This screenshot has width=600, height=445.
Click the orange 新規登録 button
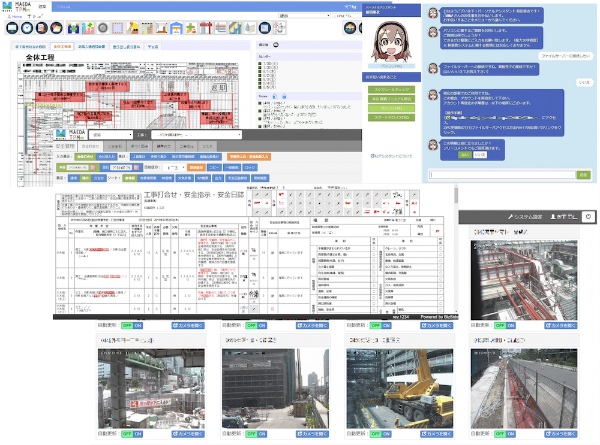(196, 167)
